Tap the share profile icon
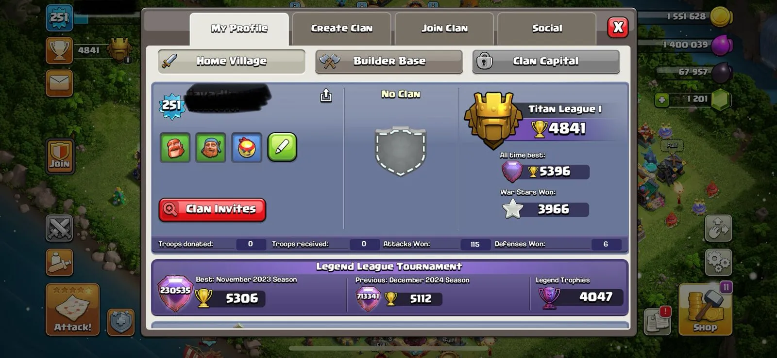Image resolution: width=777 pixels, height=358 pixels. pyautogui.click(x=326, y=95)
